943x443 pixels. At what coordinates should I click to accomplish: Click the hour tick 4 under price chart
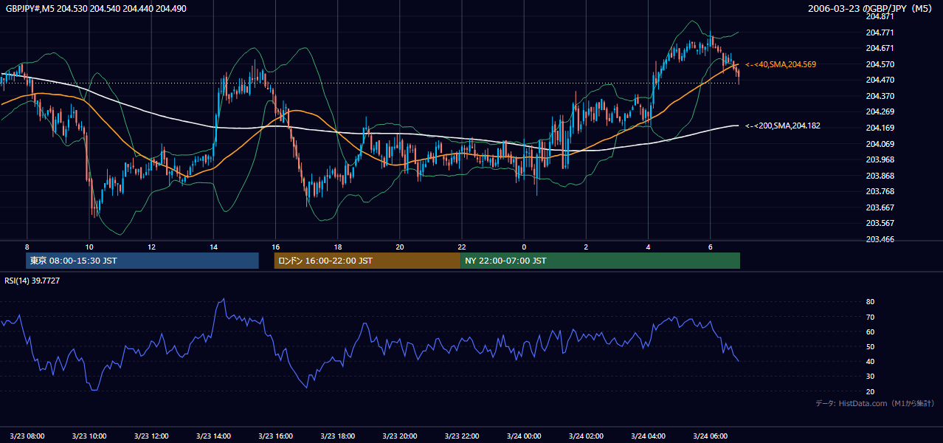click(648, 247)
